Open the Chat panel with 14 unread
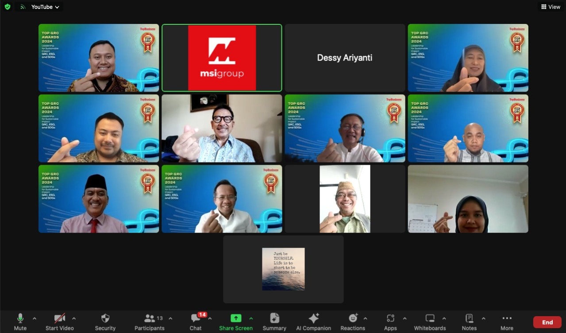Image resolution: width=566 pixels, height=333 pixels. 196,322
